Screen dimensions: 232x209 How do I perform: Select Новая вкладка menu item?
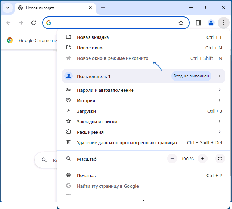point(143,37)
